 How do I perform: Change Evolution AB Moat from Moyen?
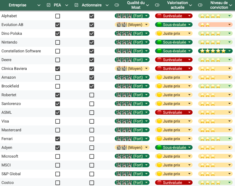(132, 25)
